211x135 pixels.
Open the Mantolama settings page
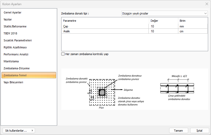pos(11,61)
